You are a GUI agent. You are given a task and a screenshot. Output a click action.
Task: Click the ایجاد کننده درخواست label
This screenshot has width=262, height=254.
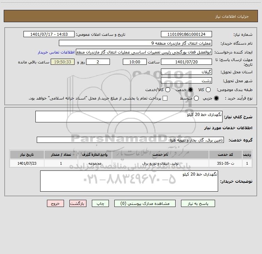[x=233, y=52]
